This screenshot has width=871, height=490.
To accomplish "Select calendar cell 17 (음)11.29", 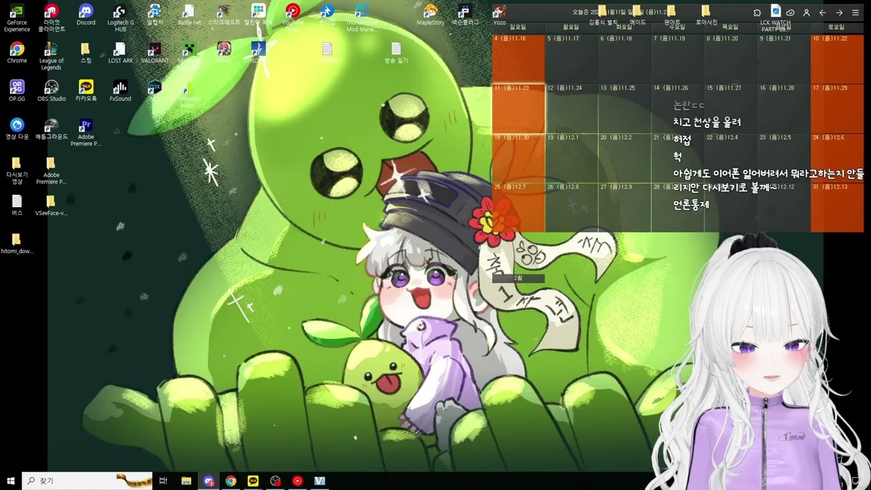I will tap(837, 108).
